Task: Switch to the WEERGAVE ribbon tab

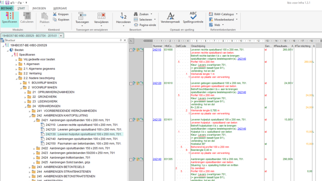Action: (60, 8)
